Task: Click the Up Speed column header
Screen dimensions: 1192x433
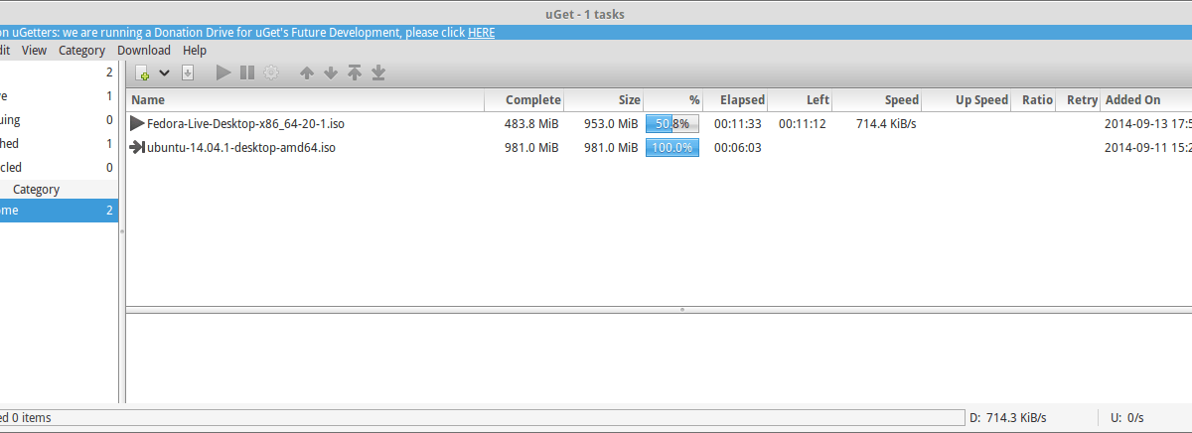Action: pyautogui.click(x=967, y=99)
